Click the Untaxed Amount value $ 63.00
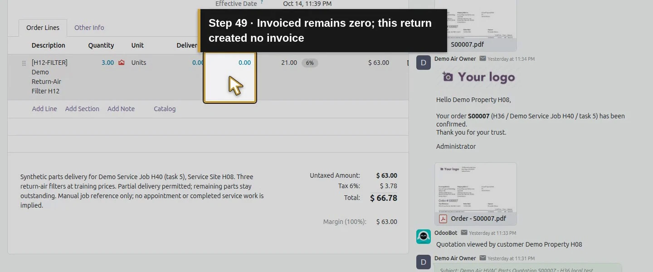This screenshot has width=653, height=272. [x=387, y=175]
